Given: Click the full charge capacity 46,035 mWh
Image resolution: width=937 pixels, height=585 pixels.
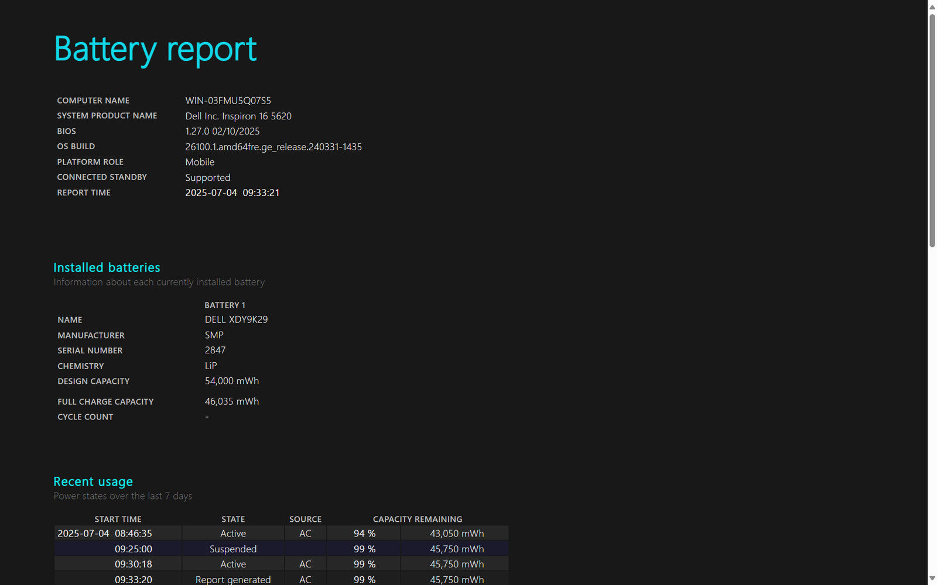Looking at the screenshot, I should 231,401.
